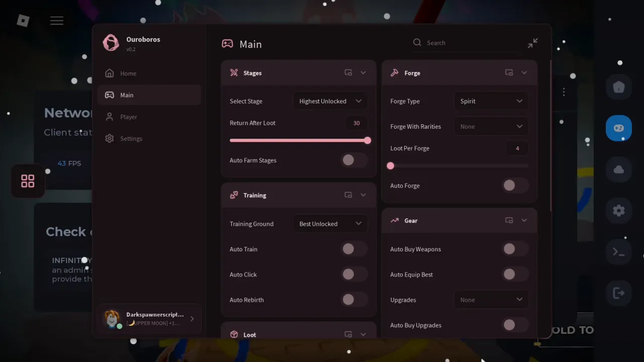Screen dimensions: 644x362
Task: Switch on Auto Rebirth
Action: click(x=354, y=300)
